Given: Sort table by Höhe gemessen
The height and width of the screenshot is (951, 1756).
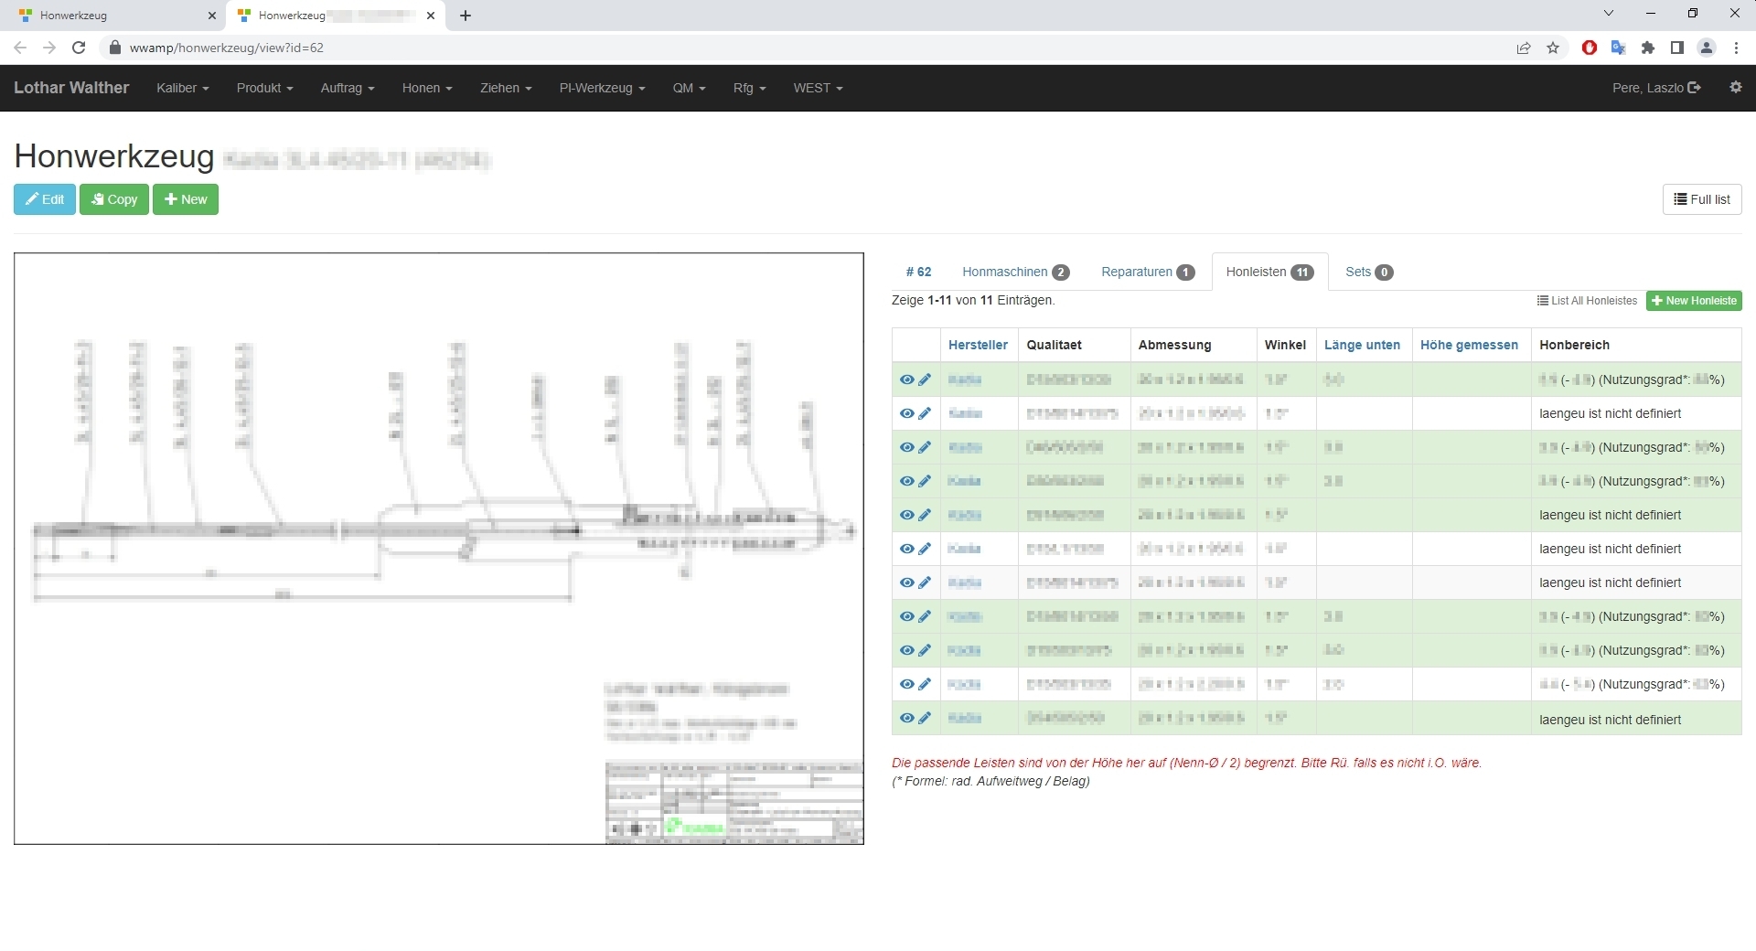Looking at the screenshot, I should (x=1469, y=345).
